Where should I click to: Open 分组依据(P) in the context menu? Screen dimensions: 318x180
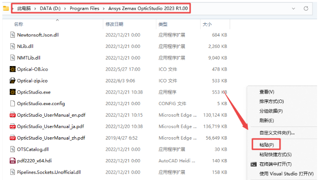coord(271,111)
